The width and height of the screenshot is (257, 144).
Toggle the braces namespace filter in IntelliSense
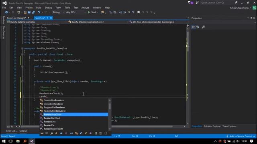coord(96,133)
